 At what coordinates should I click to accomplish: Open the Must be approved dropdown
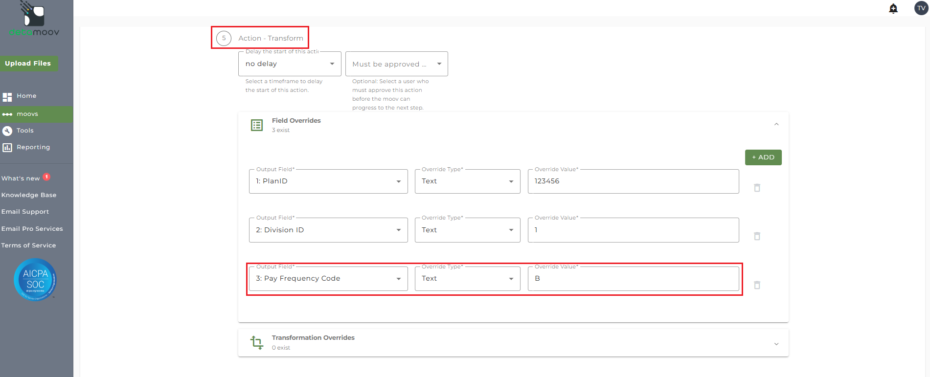tap(396, 64)
